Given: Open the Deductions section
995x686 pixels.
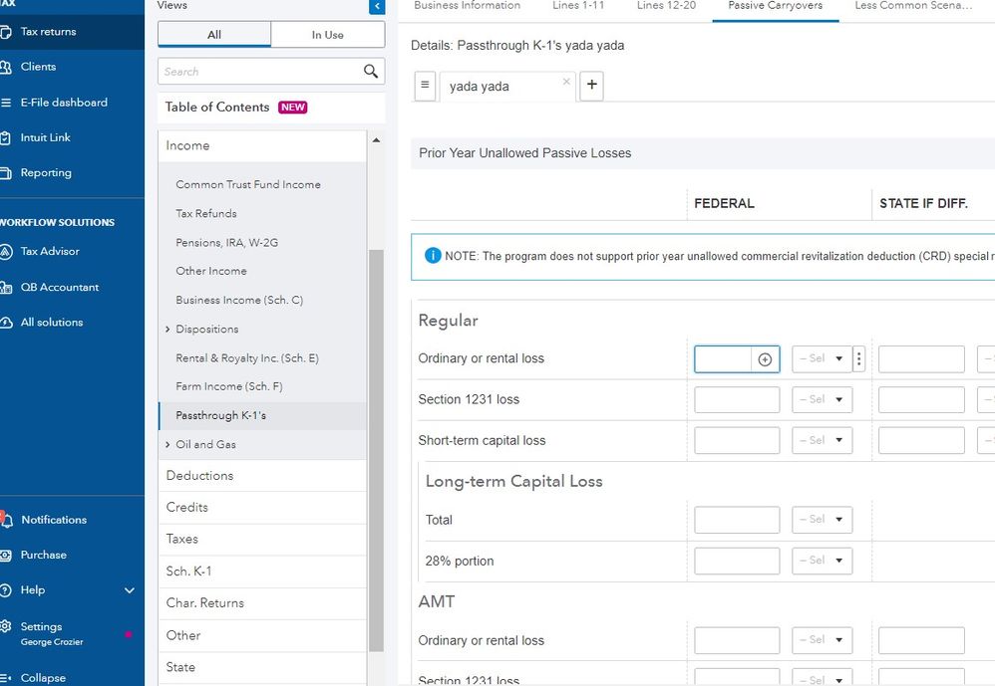Looking at the screenshot, I should [199, 476].
